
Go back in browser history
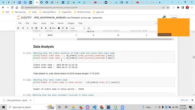3,7
